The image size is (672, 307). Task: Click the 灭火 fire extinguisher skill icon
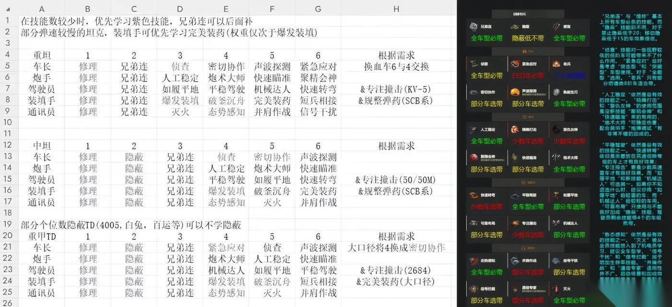556,289
